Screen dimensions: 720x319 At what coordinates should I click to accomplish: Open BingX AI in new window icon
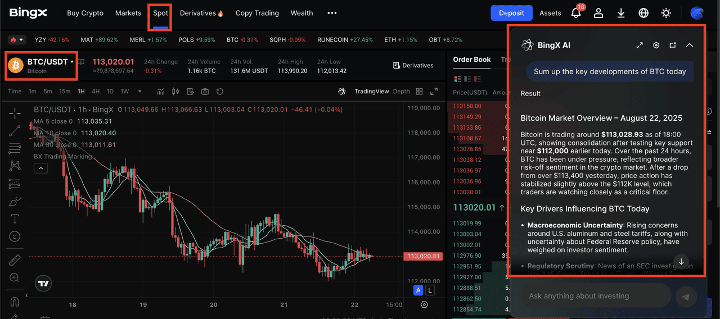coord(673,45)
